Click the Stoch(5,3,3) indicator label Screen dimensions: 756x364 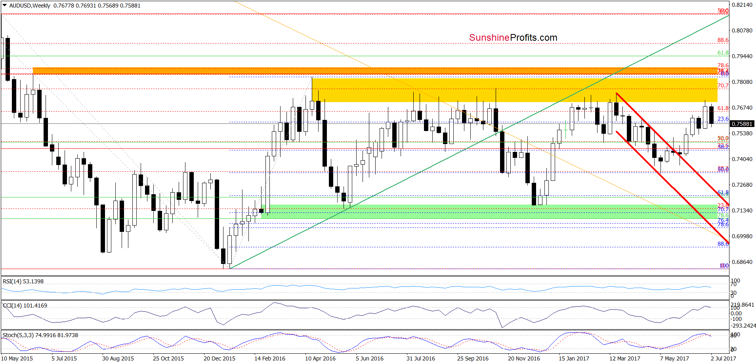point(40,335)
